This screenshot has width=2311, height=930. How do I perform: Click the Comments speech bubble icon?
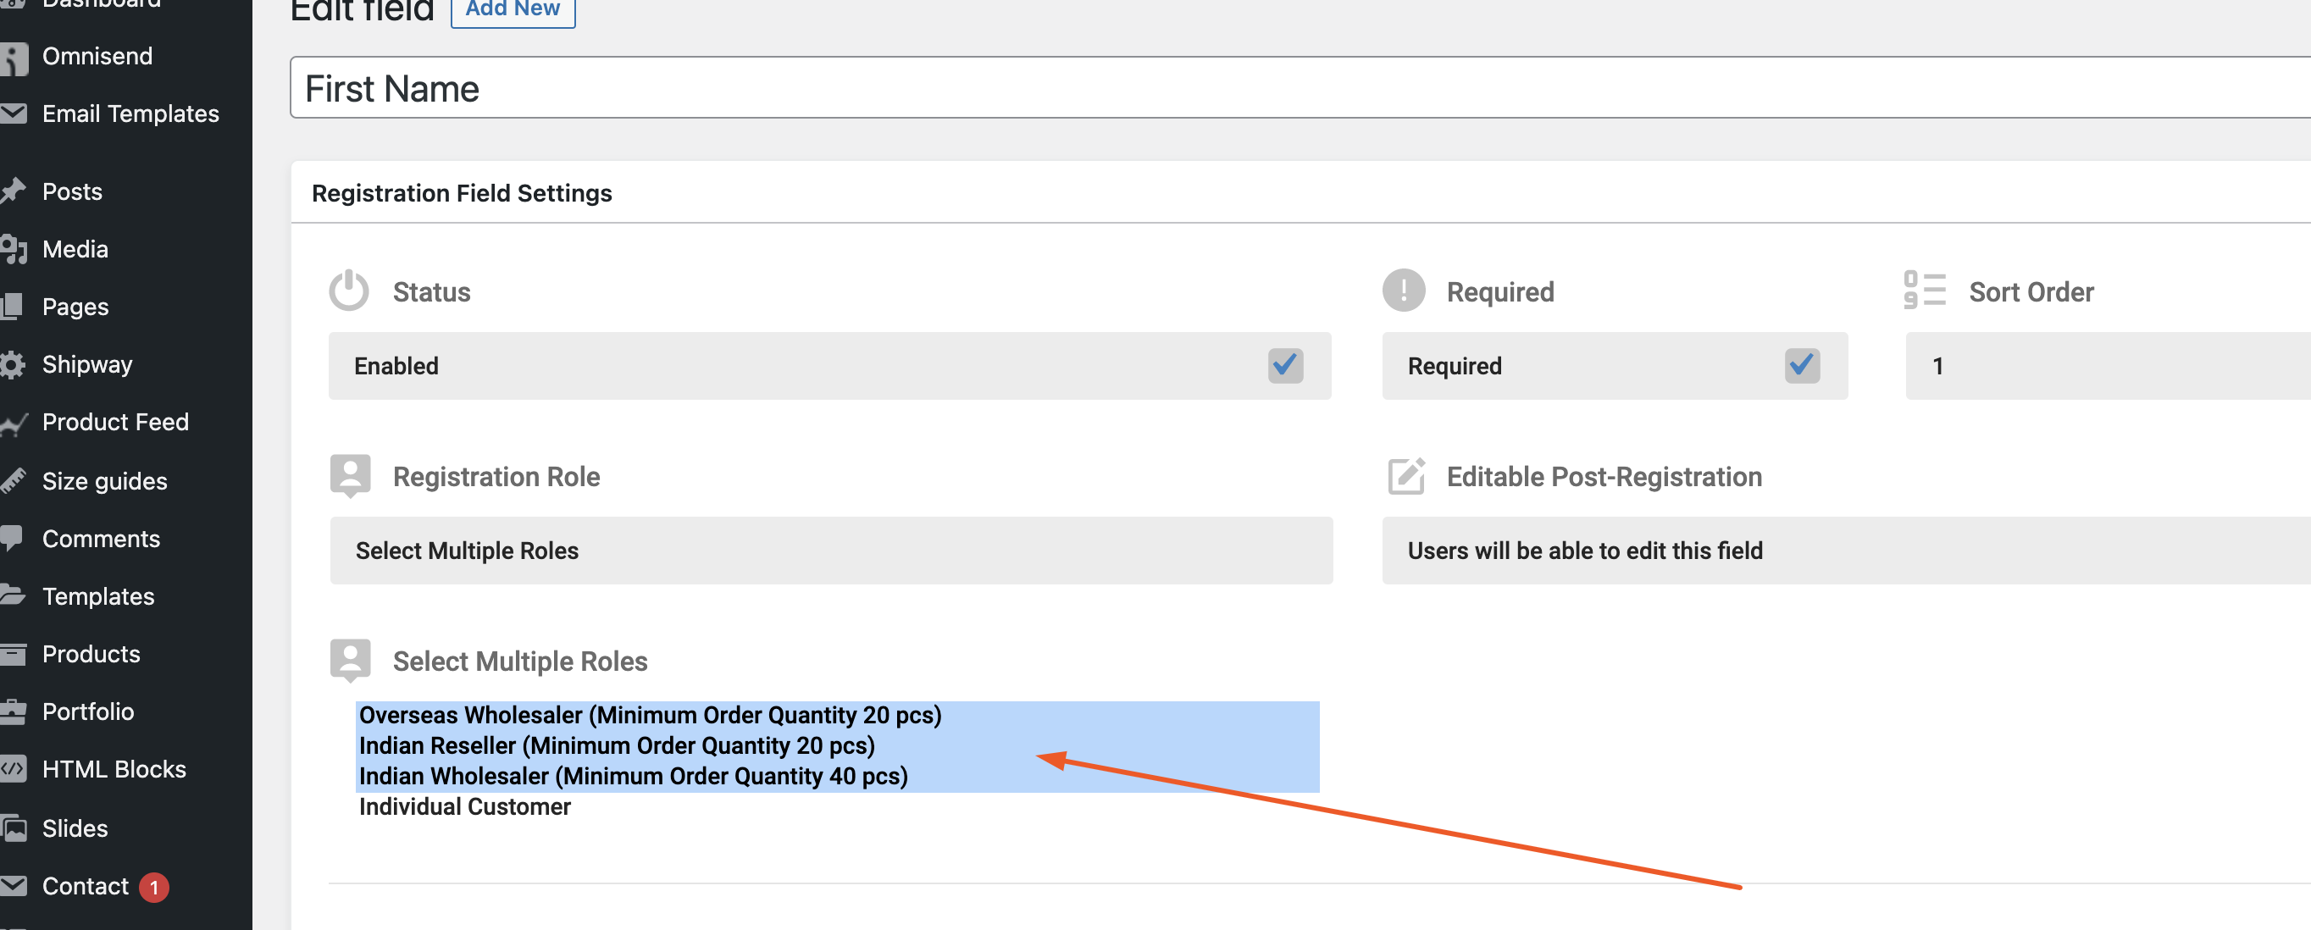click(x=12, y=538)
